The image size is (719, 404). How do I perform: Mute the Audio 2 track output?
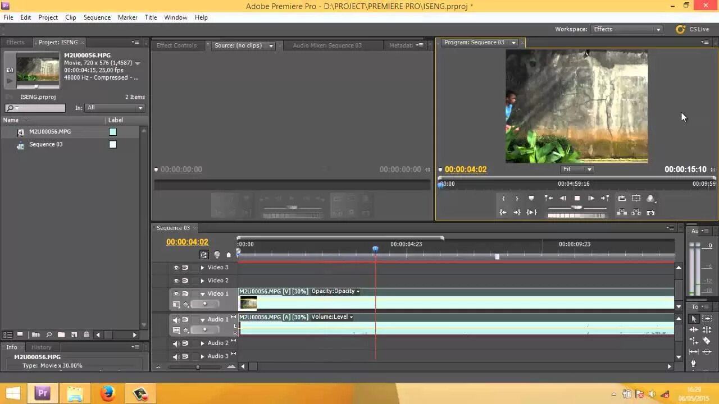click(176, 343)
